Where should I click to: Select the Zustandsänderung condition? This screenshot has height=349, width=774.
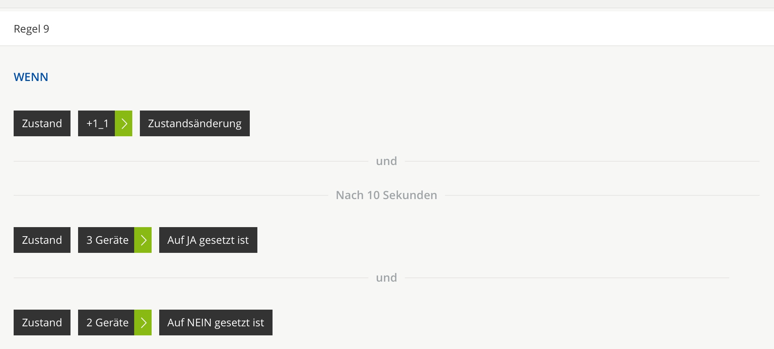[x=194, y=123]
